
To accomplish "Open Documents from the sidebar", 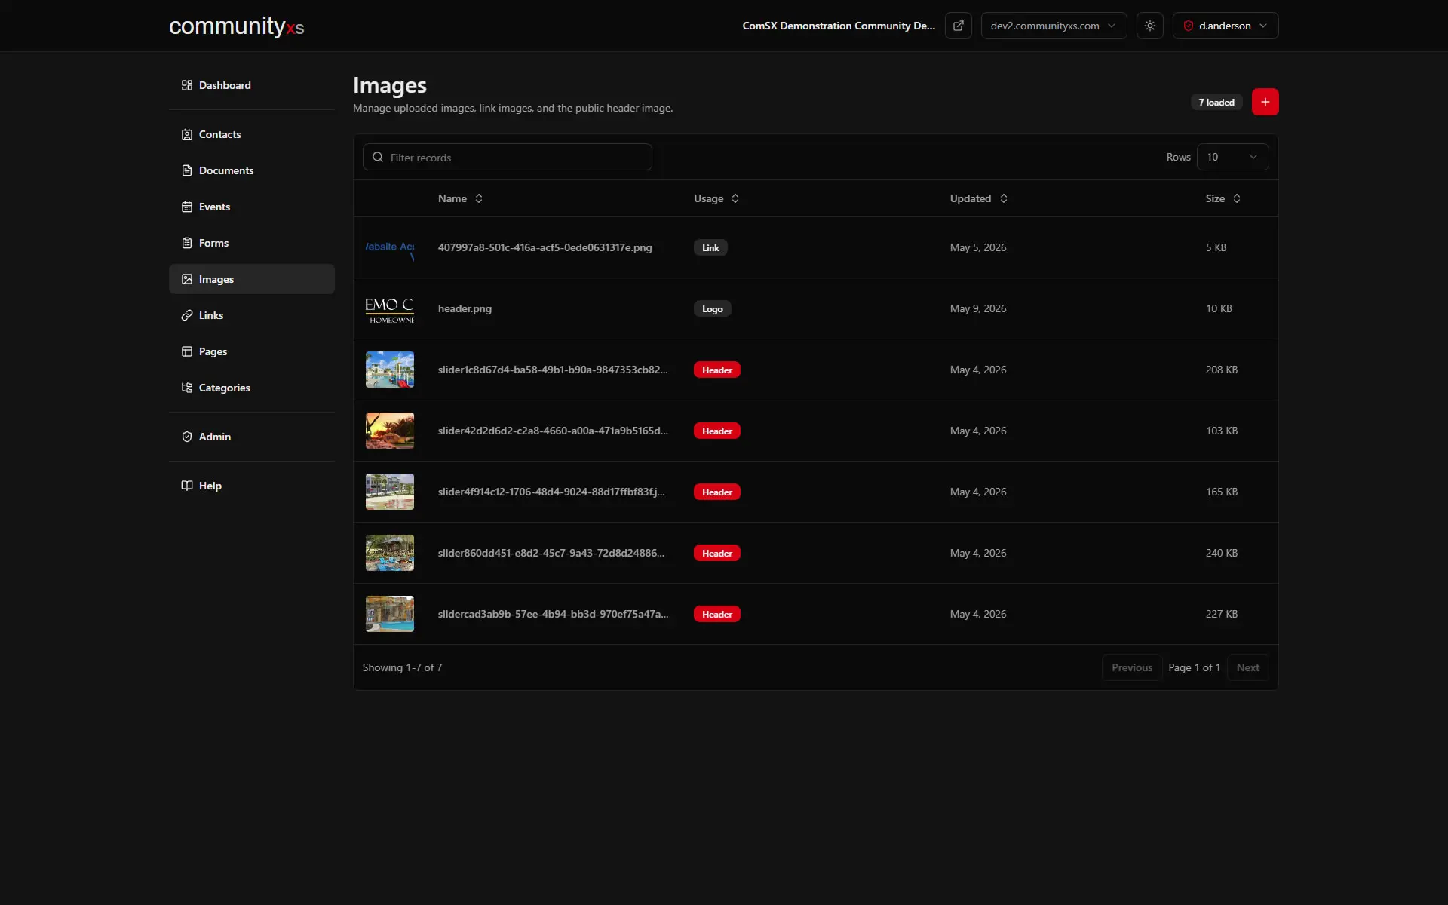I will pyautogui.click(x=251, y=170).
